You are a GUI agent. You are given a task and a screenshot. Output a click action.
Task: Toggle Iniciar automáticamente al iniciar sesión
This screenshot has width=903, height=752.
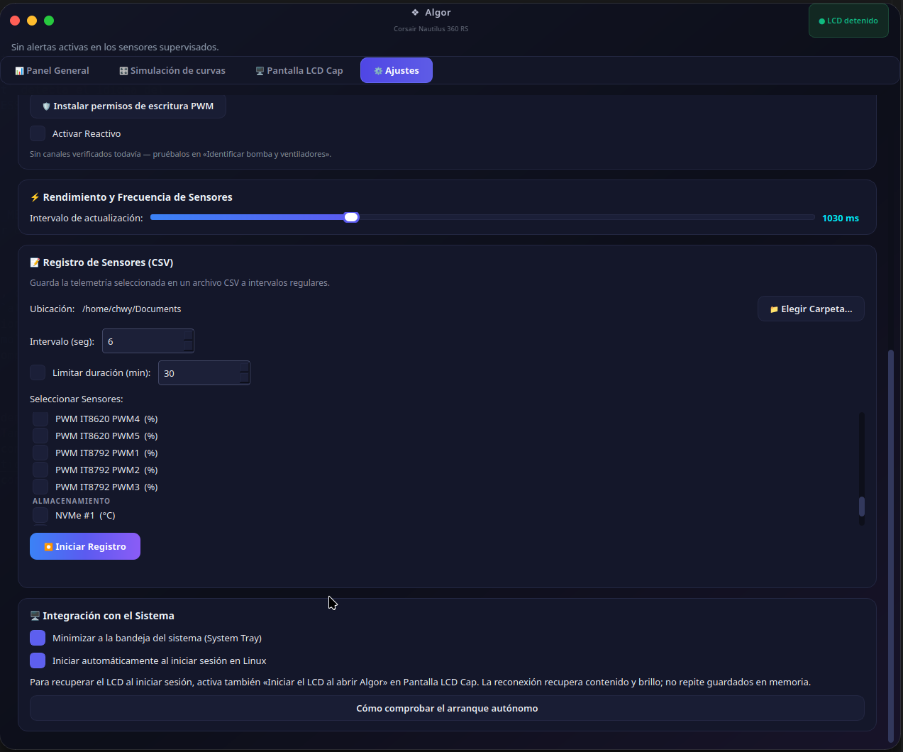click(x=38, y=660)
